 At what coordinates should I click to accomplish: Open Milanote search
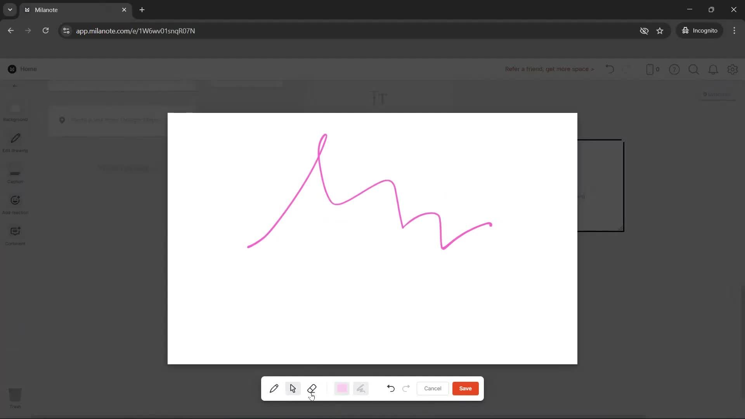coord(693,69)
